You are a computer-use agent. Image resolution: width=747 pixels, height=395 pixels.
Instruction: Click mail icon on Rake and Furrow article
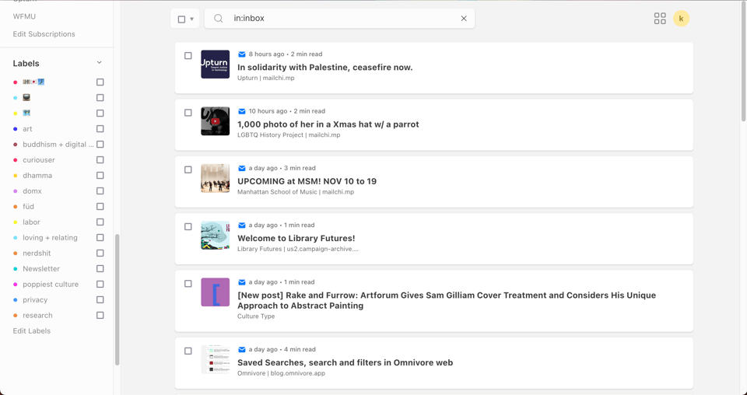[241, 283]
